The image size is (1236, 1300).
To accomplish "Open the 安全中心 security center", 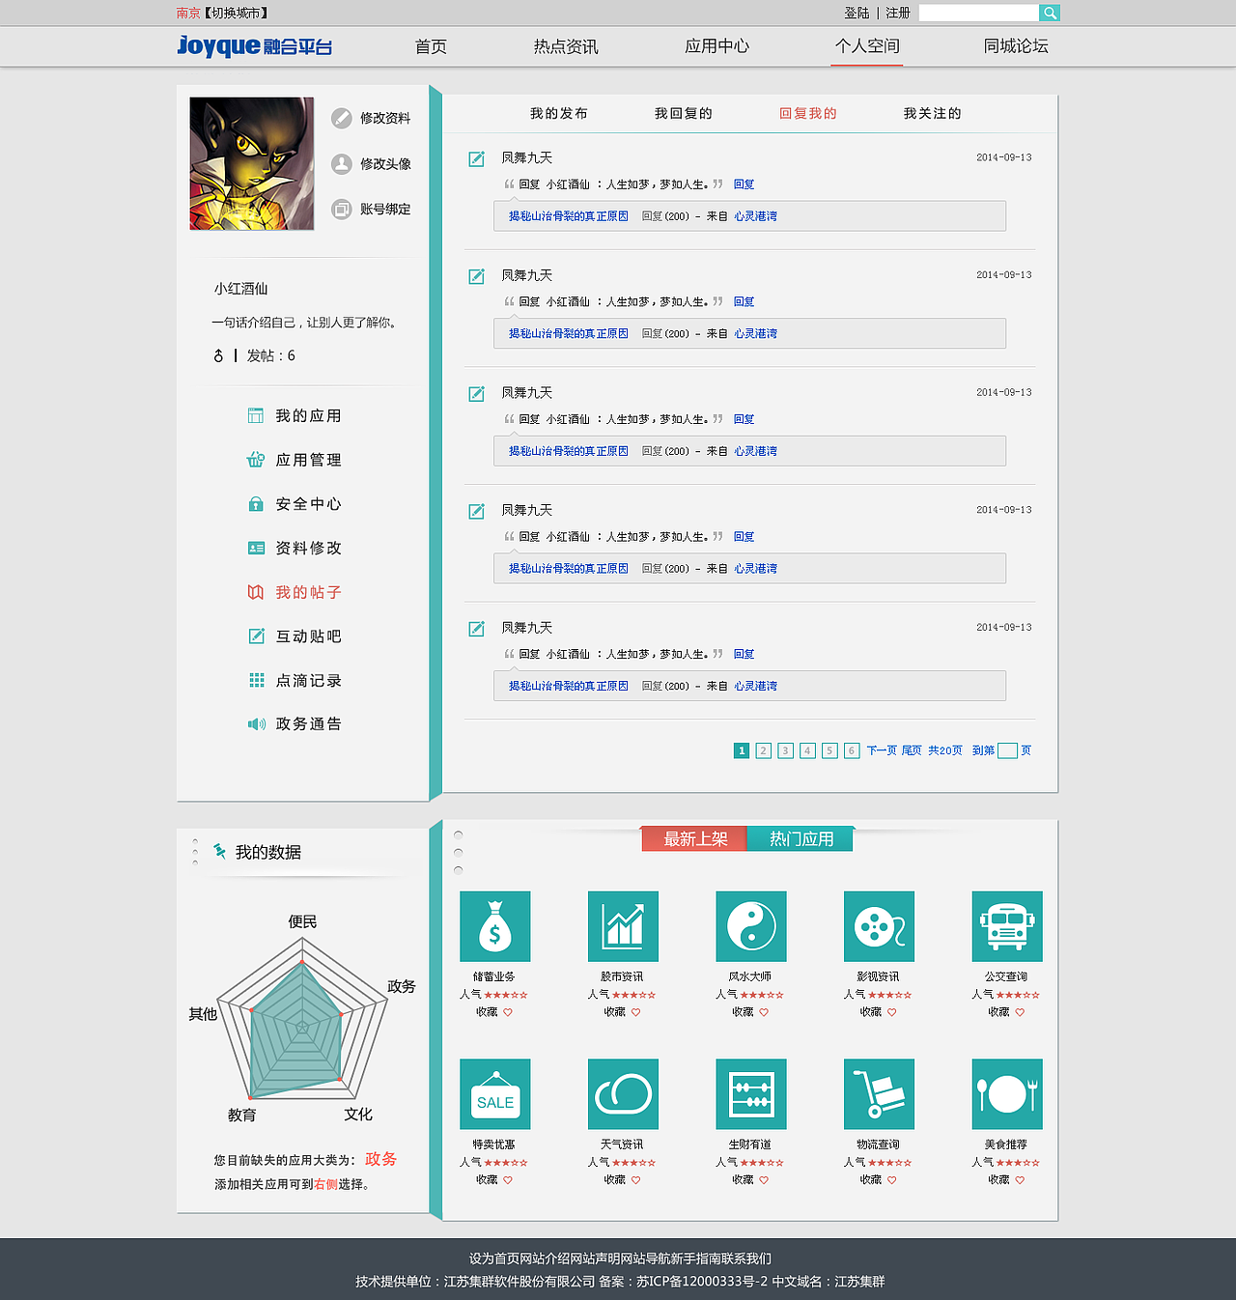I will tap(307, 503).
